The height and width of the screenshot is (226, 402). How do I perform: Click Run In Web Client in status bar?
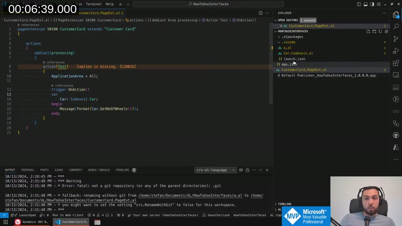click(x=67, y=215)
